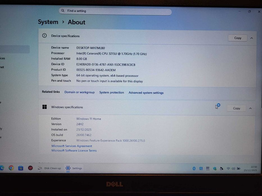Image resolution: width=262 pixels, height=196 pixels.
Task: Open Advanced system settings link
Action: click(x=146, y=93)
